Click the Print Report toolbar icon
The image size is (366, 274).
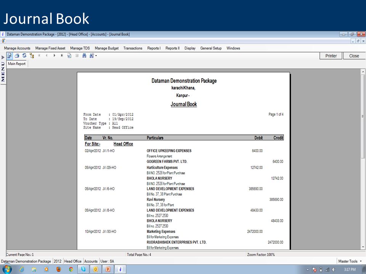coord(17,56)
